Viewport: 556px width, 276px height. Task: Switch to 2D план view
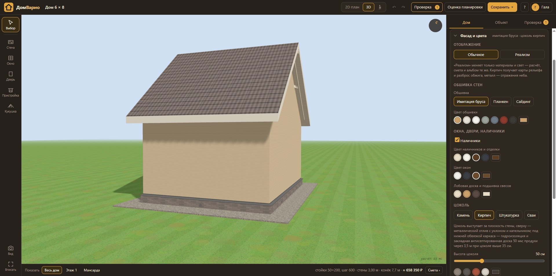click(352, 7)
